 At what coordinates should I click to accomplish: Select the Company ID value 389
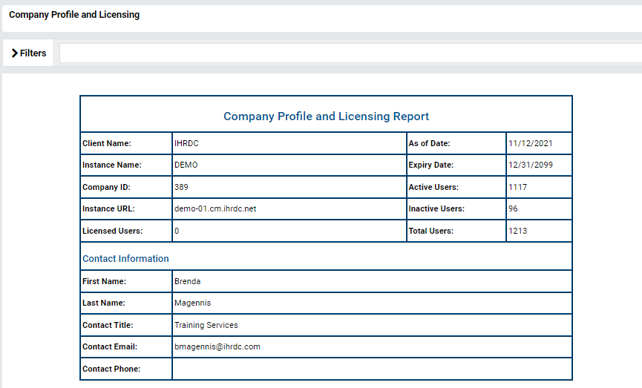click(181, 187)
